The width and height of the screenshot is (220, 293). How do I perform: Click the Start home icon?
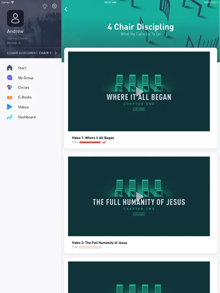[10, 68]
